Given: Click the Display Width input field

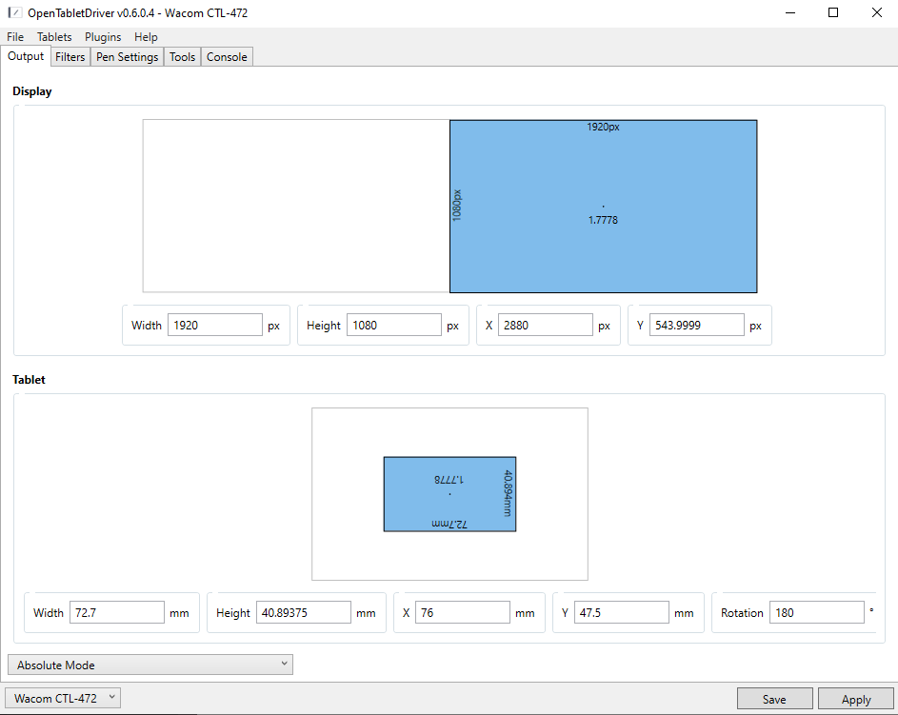Looking at the screenshot, I should click(215, 326).
